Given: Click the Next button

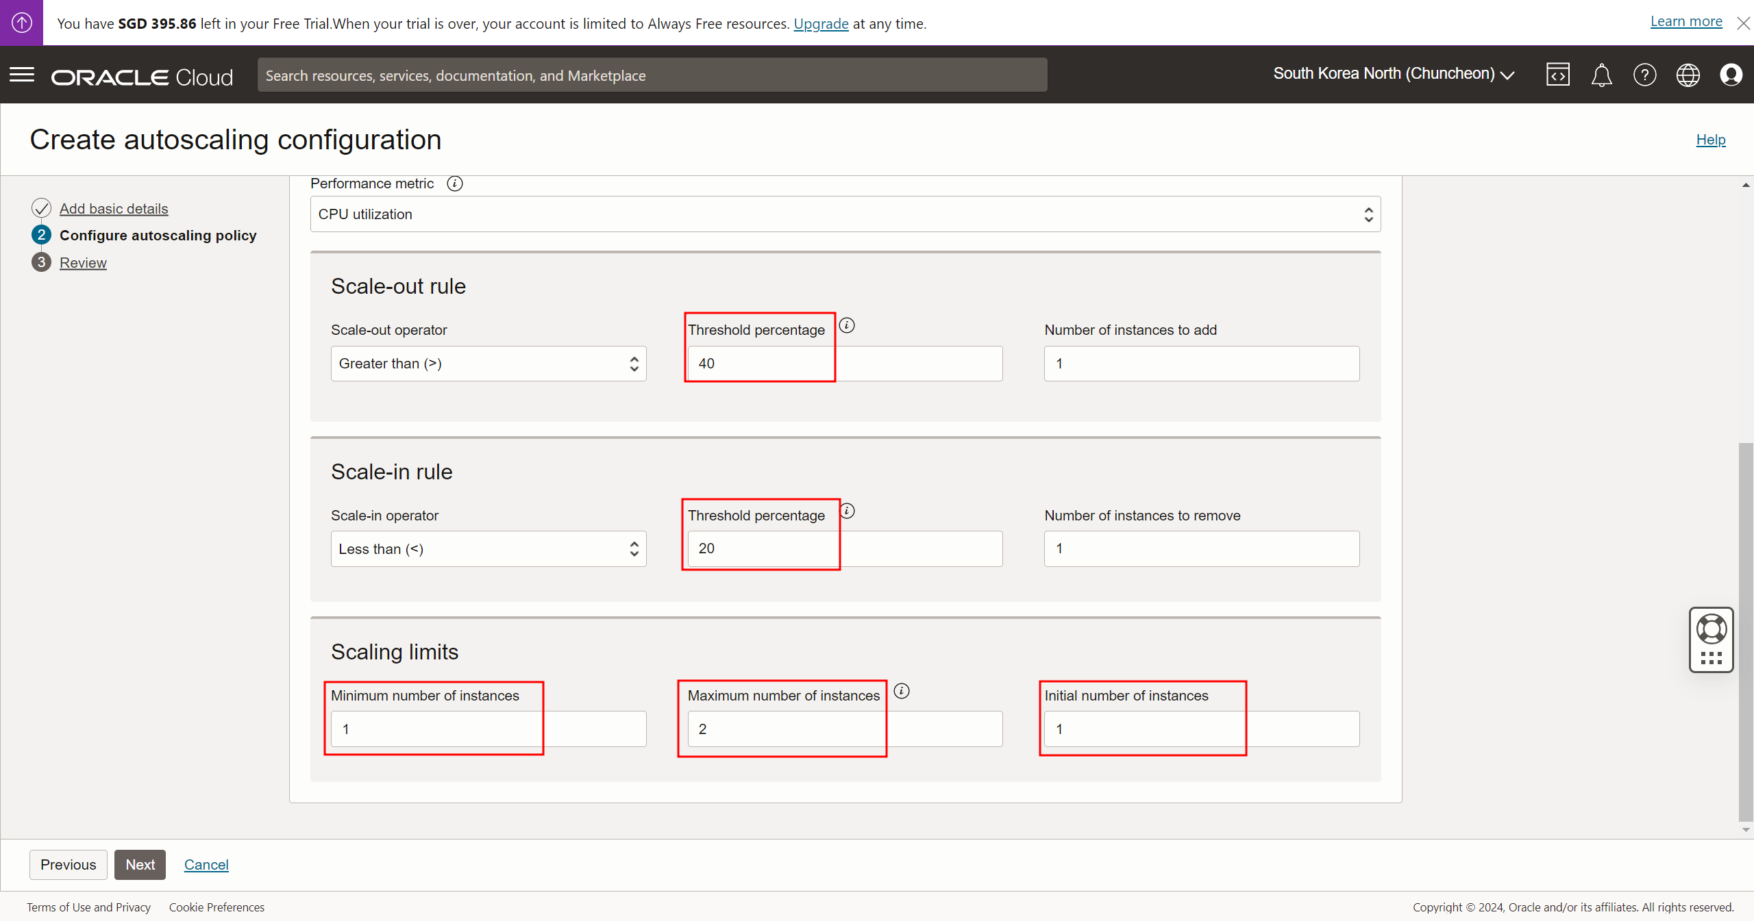Looking at the screenshot, I should click(140, 865).
